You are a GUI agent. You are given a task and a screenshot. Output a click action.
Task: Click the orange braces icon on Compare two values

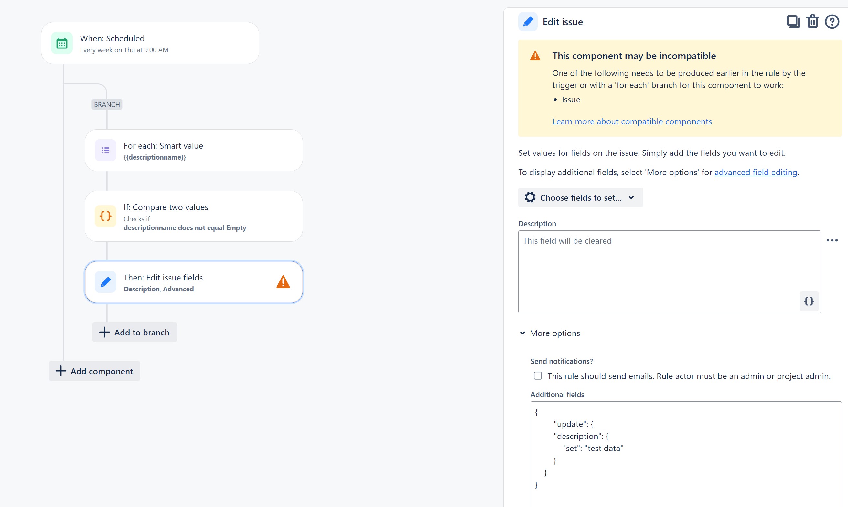[106, 216]
